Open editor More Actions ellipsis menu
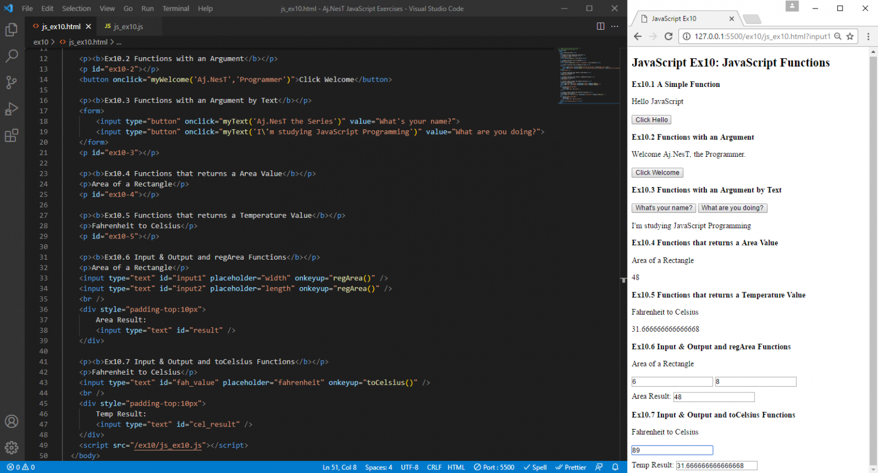This screenshot has height=473, width=878. pos(614,26)
